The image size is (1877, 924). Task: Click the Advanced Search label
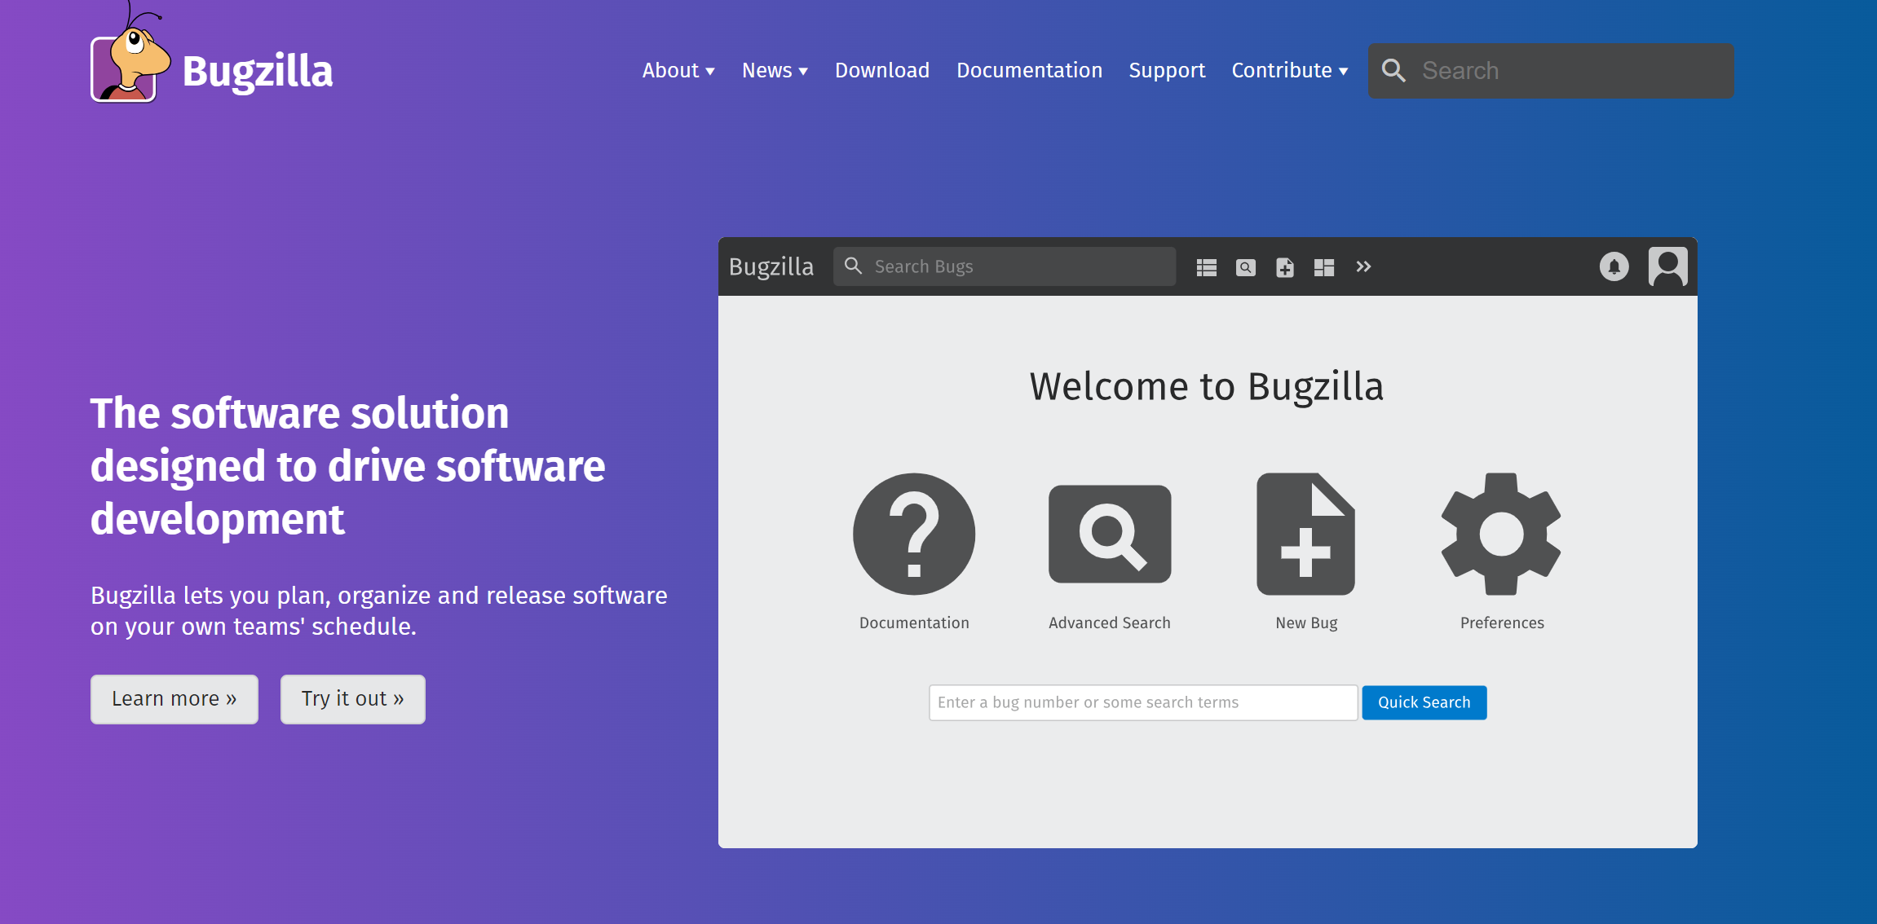(x=1110, y=623)
